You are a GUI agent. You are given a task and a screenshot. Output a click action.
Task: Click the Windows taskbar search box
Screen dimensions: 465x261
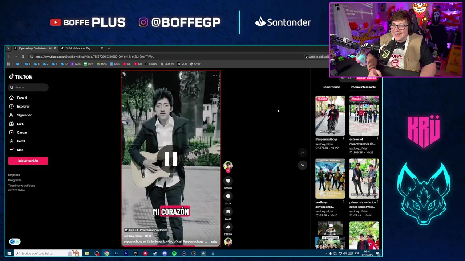click(x=47, y=253)
